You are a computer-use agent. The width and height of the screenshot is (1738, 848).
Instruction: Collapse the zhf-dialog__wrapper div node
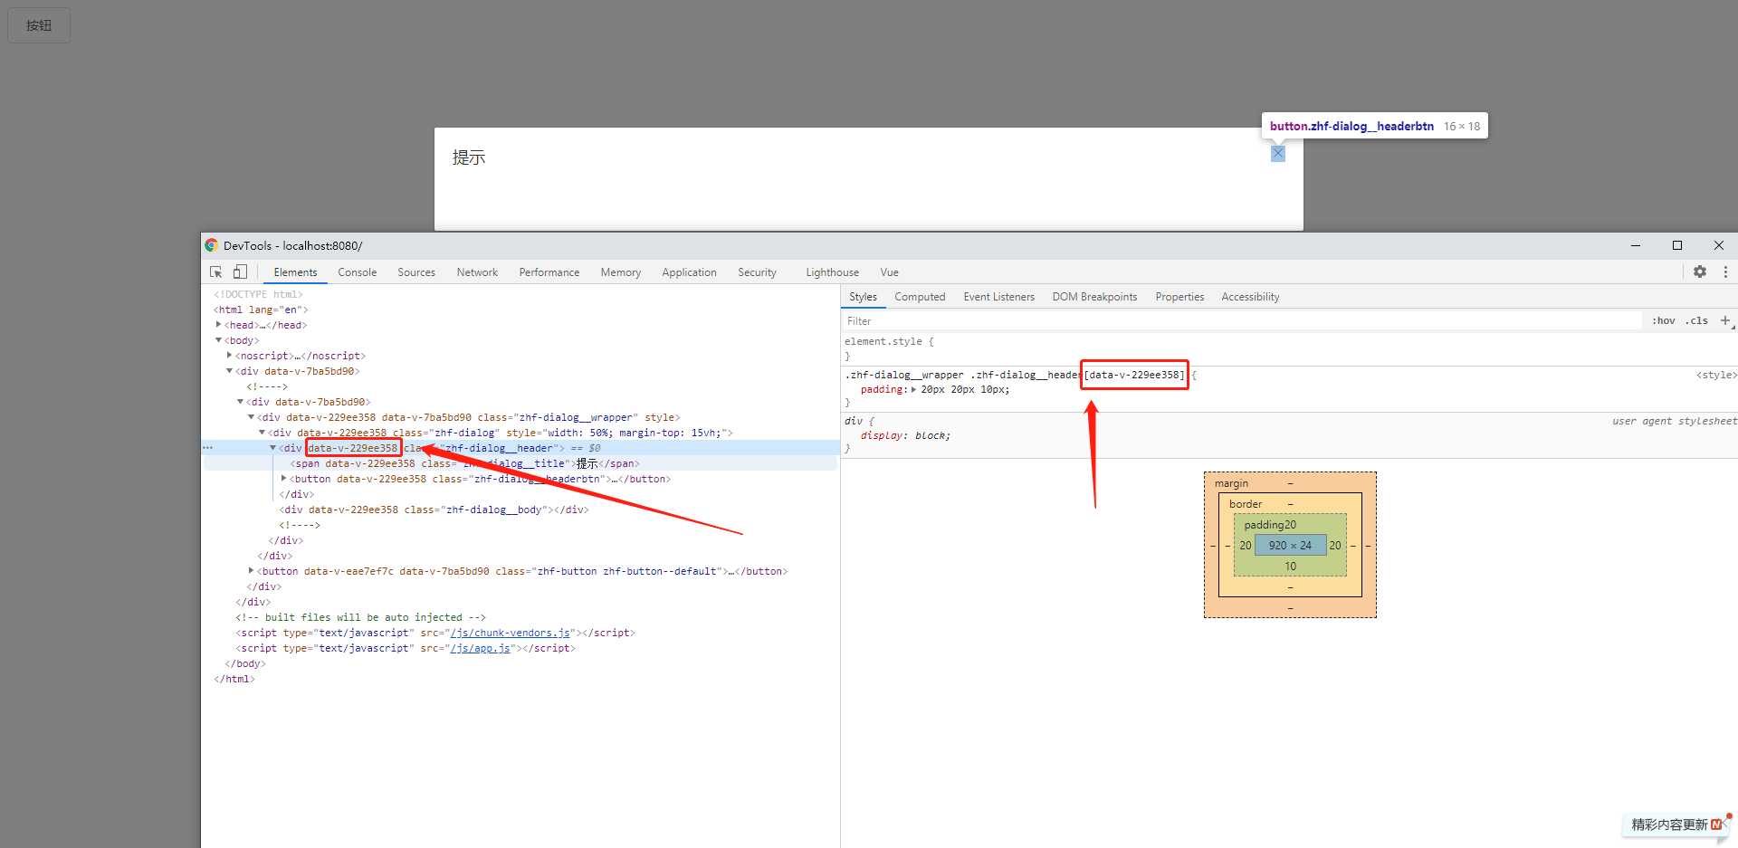point(251,417)
